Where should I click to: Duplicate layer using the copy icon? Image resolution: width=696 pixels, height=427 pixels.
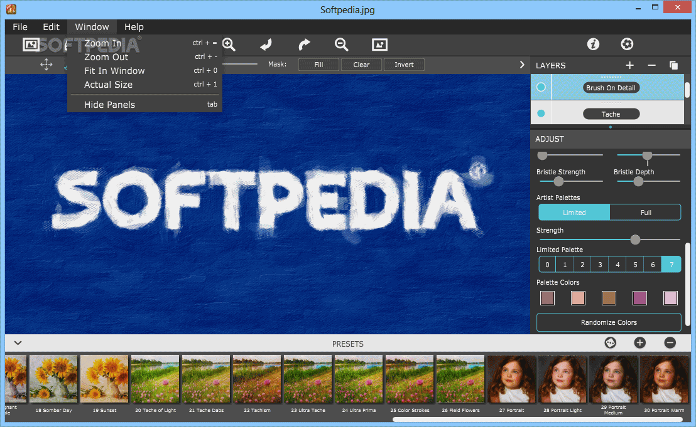coord(673,66)
